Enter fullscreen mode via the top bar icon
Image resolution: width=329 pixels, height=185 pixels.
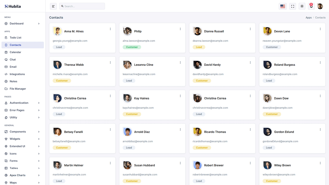tap(293, 6)
